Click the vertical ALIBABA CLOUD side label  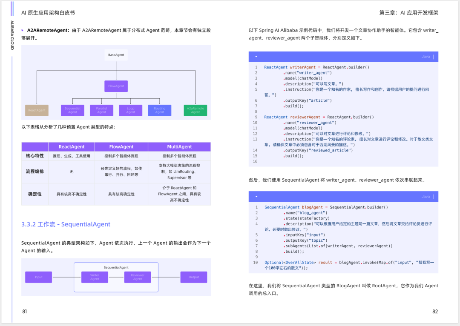tap(12, 35)
